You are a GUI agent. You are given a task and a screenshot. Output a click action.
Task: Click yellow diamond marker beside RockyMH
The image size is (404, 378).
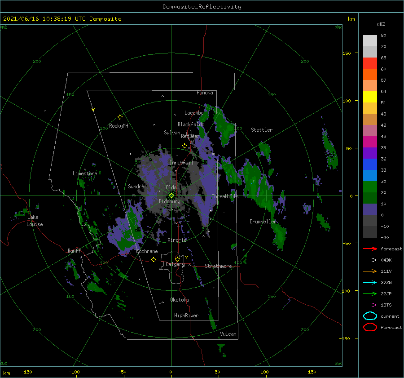point(120,117)
